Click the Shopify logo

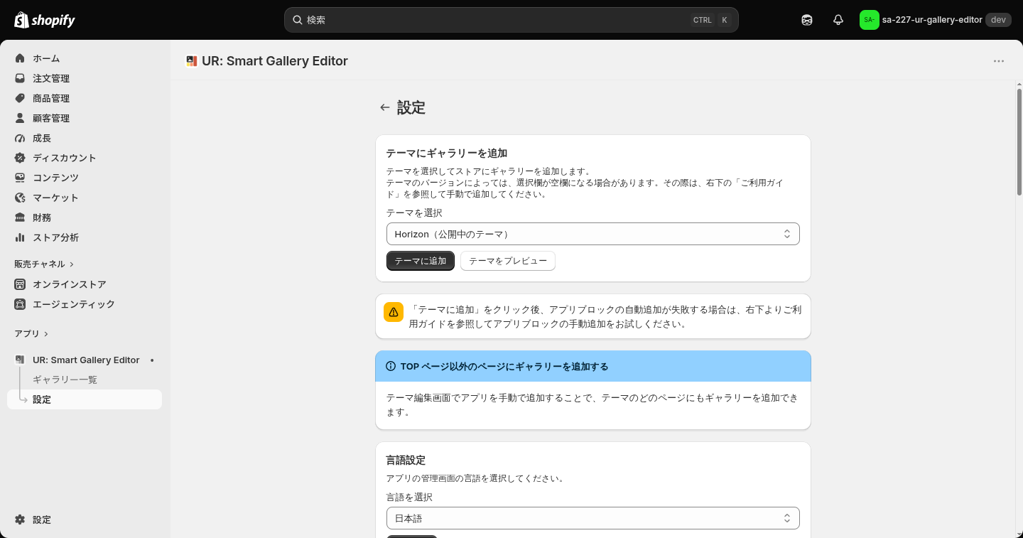point(45,20)
